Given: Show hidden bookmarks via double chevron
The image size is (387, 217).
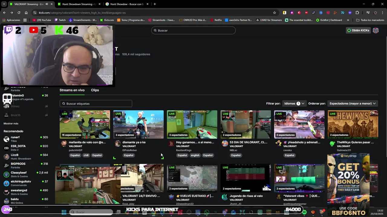Looking at the screenshot, I should pyautogui.click(x=348, y=20).
